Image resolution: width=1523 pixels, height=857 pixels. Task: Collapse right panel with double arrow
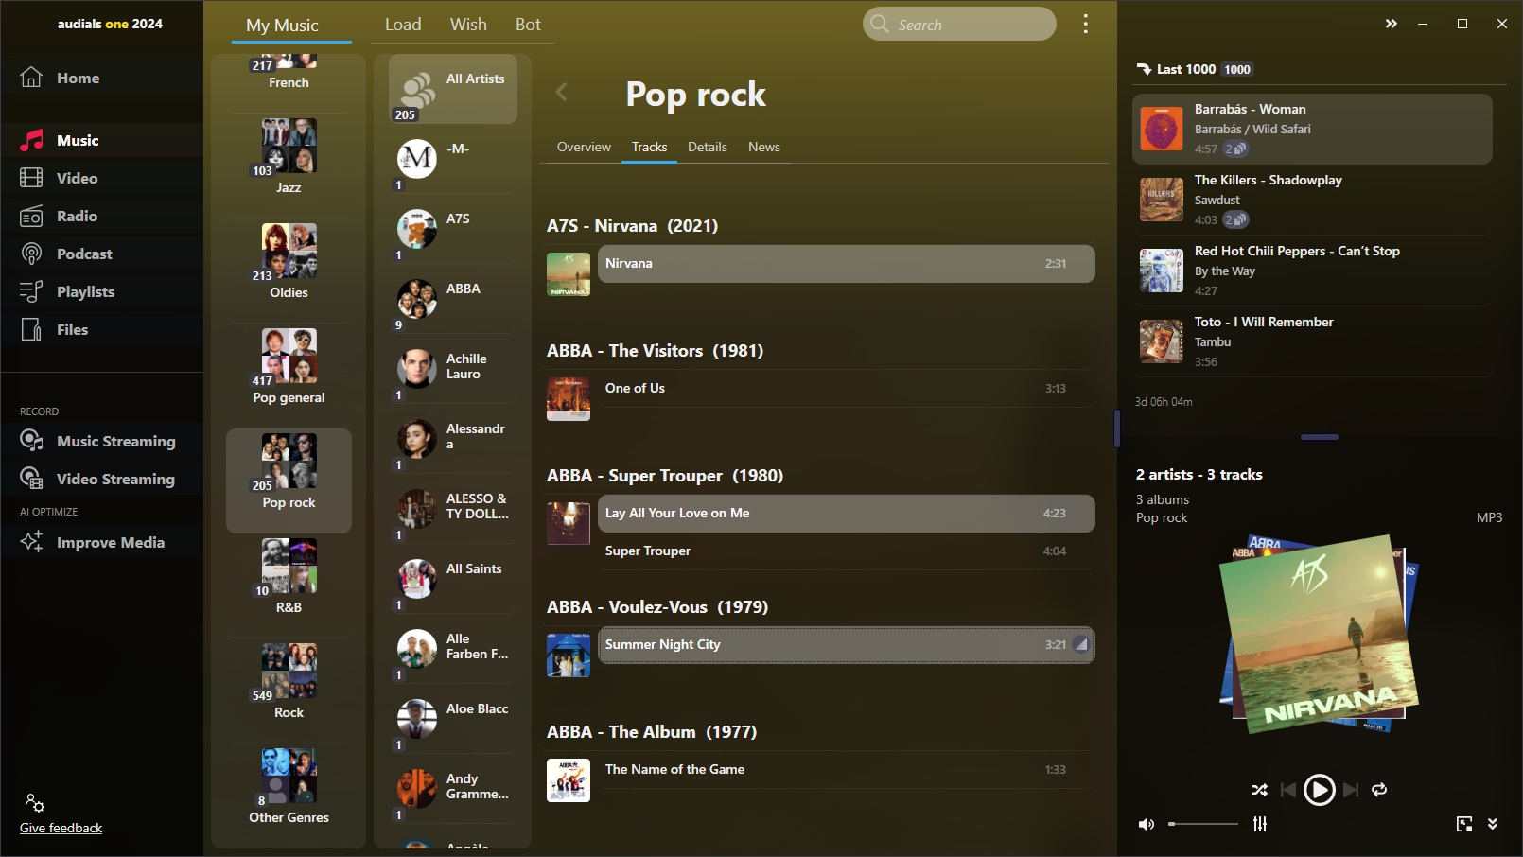1391,24
